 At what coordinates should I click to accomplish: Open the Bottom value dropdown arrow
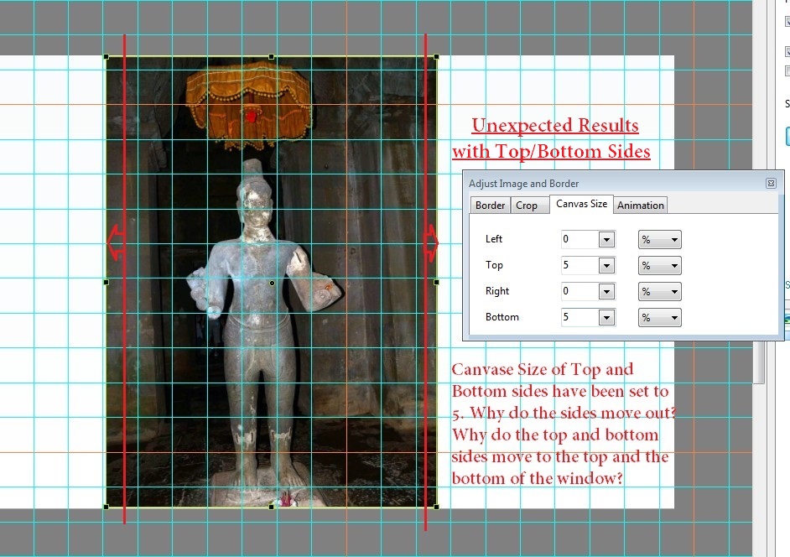[607, 318]
